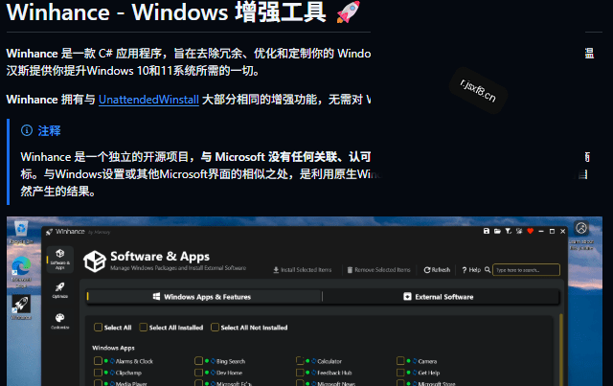613x386 pixels.
Task: Click the Winhance rocket logo in title bar
Action: click(x=49, y=232)
